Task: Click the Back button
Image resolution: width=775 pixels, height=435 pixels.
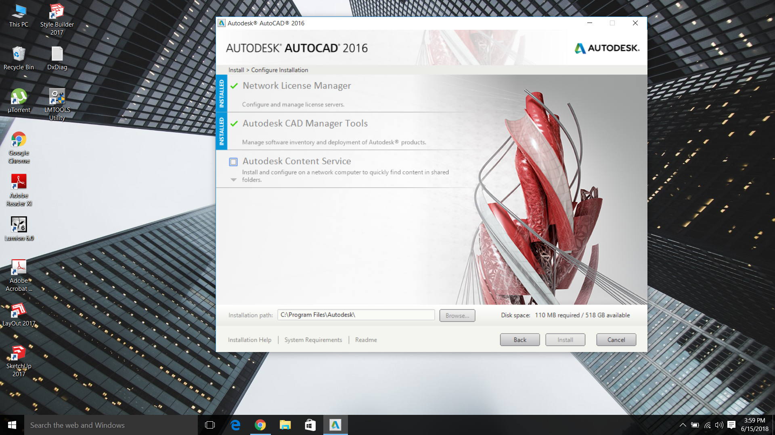Action: 520,340
